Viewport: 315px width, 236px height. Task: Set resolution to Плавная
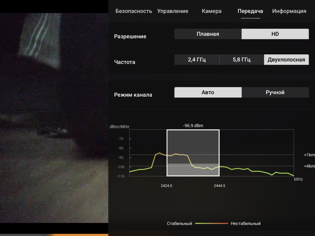click(x=208, y=34)
